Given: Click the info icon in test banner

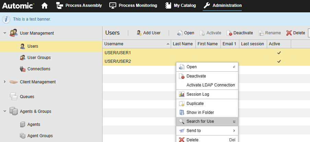Looking at the screenshot, I should point(6,19).
